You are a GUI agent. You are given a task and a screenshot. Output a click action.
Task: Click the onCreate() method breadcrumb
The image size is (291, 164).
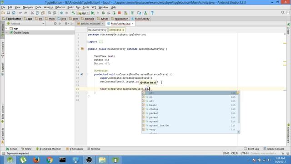116,30
